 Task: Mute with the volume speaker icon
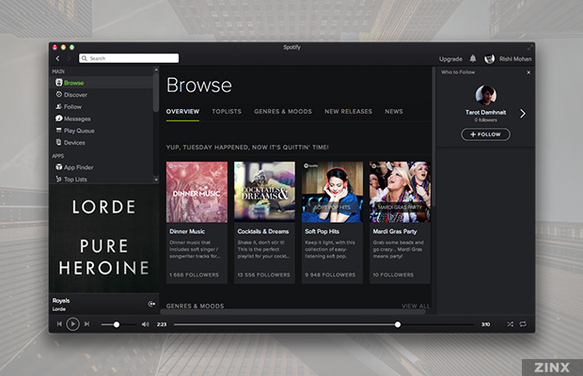[145, 324]
